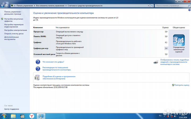This screenshot has width=191, height=119.
Task: Click the 3,4 score in gaming graphics row
Action: tap(166, 48)
